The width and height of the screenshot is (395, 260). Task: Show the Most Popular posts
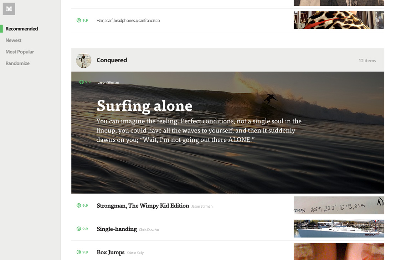coord(20,52)
